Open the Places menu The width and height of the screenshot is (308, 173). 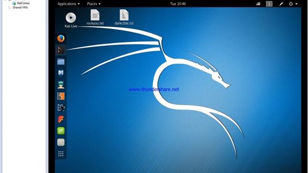pos(94,4)
